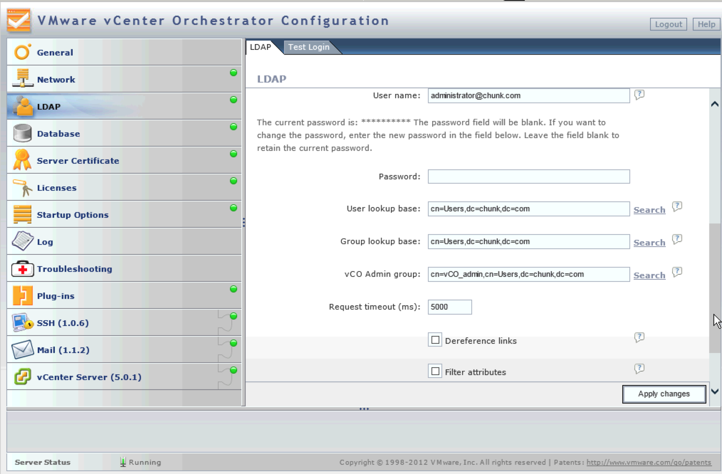Open the Database section icon
The height and width of the screenshot is (474, 722).
(22, 133)
